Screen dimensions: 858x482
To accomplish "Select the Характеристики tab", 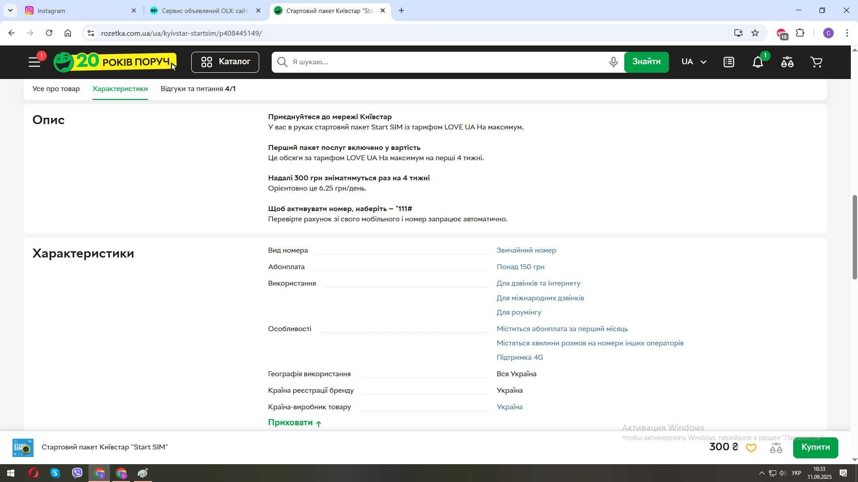I will (x=120, y=89).
